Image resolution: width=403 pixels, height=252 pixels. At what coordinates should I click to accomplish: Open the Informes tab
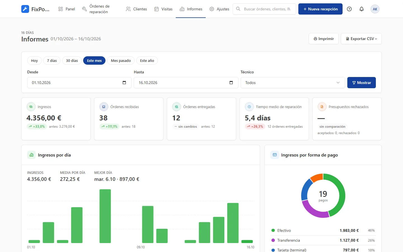point(191,9)
